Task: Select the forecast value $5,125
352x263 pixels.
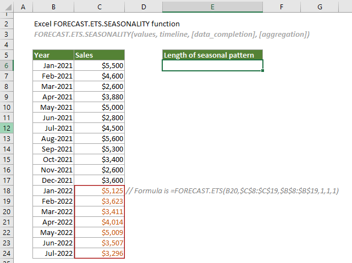Action: 99,191
